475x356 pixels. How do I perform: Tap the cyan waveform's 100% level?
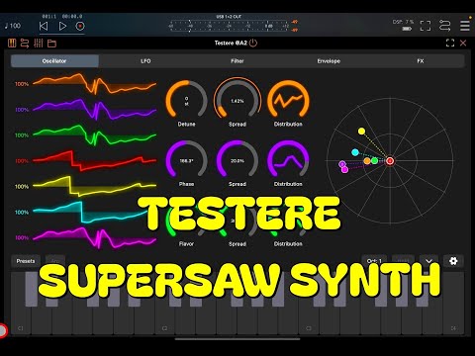pyautogui.click(x=22, y=213)
